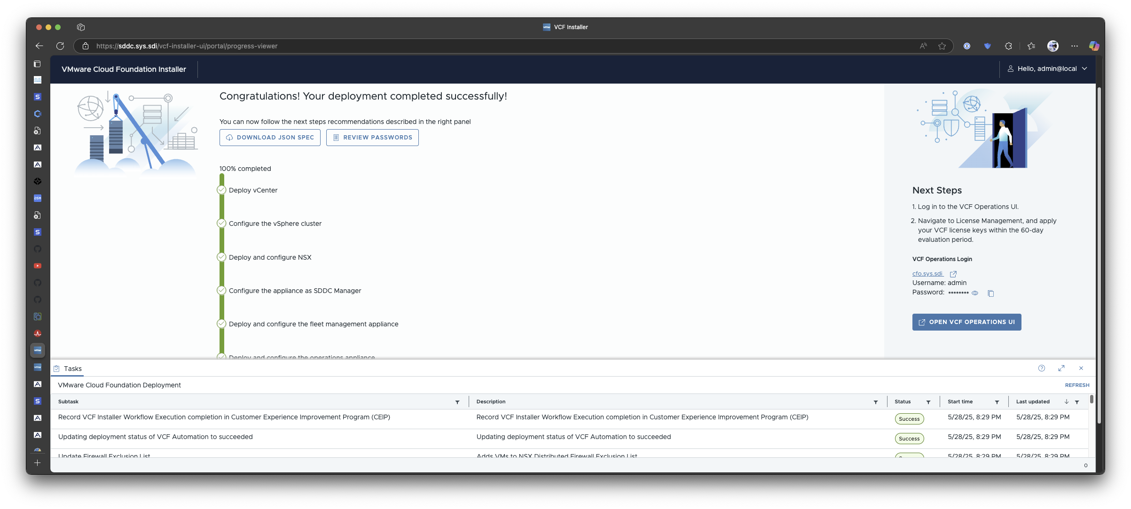This screenshot has width=1131, height=509.
Task: Click 'Username: admin' text
Action: [x=939, y=283]
